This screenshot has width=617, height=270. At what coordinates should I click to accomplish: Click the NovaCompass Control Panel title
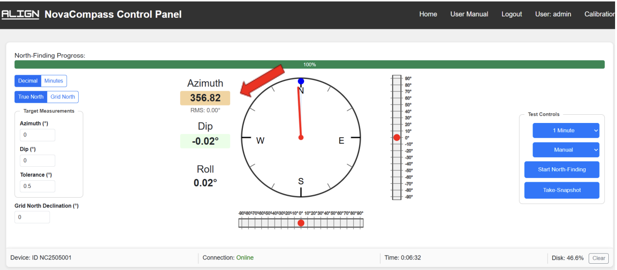click(113, 14)
